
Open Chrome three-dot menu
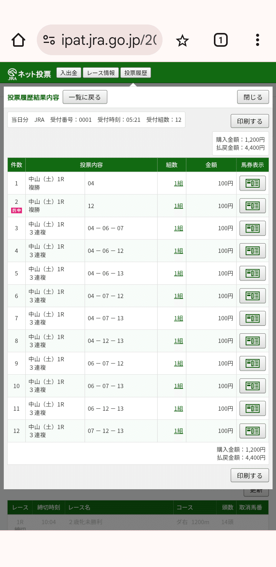(257, 40)
